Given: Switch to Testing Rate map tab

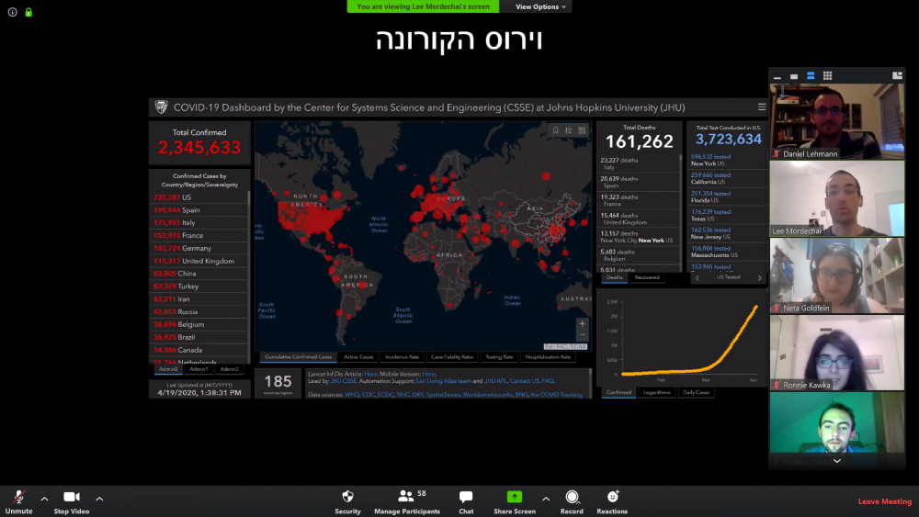Looking at the screenshot, I should click(x=499, y=357).
